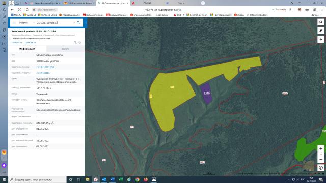Expand the План КК dropdown
The height and width of the screenshot is (183, 326).
pos(30,42)
